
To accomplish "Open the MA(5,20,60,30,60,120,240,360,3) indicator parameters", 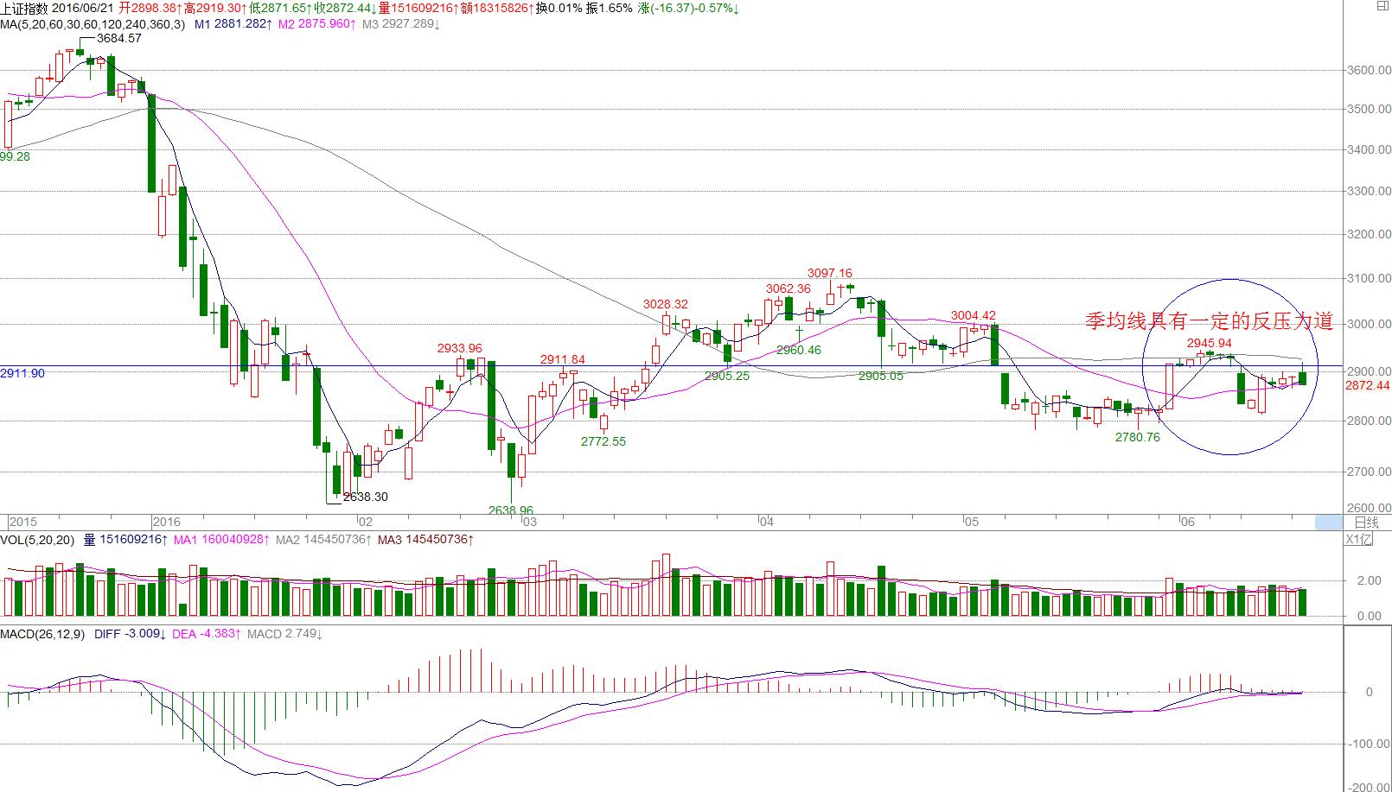I will tap(93, 24).
